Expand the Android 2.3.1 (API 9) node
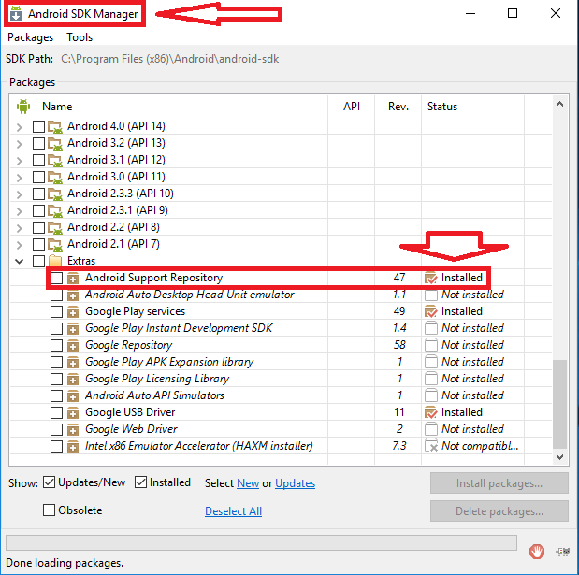Screen dimensions: 579x575 20,211
